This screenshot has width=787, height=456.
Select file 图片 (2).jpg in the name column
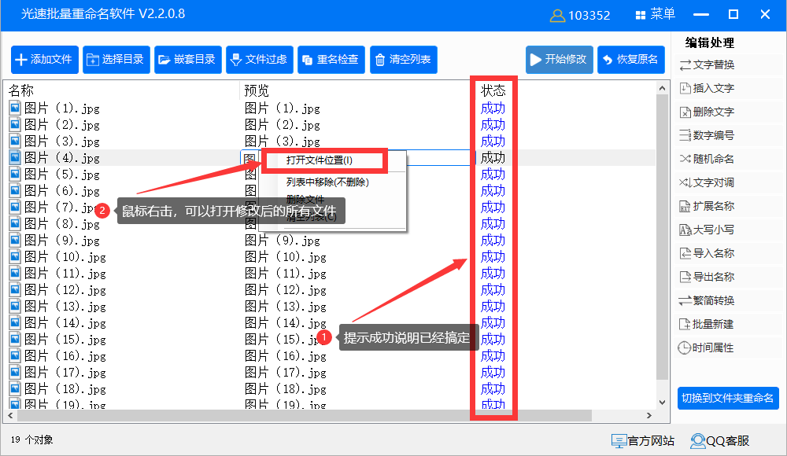[61, 125]
